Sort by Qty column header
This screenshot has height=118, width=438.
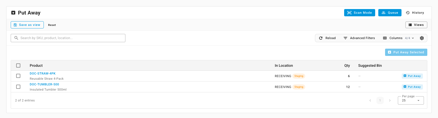pyautogui.click(x=347, y=65)
